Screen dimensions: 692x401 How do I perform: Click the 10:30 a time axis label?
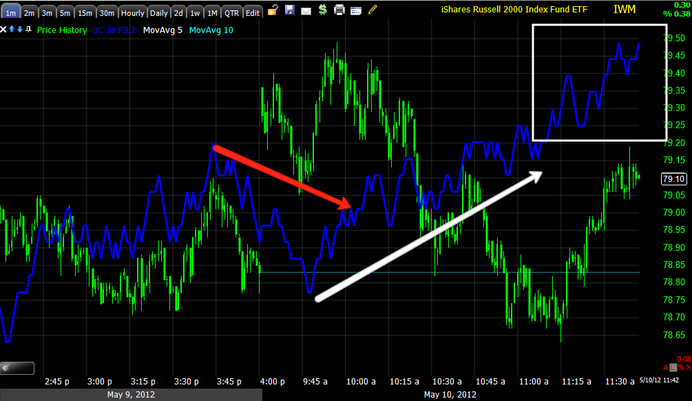point(447,381)
